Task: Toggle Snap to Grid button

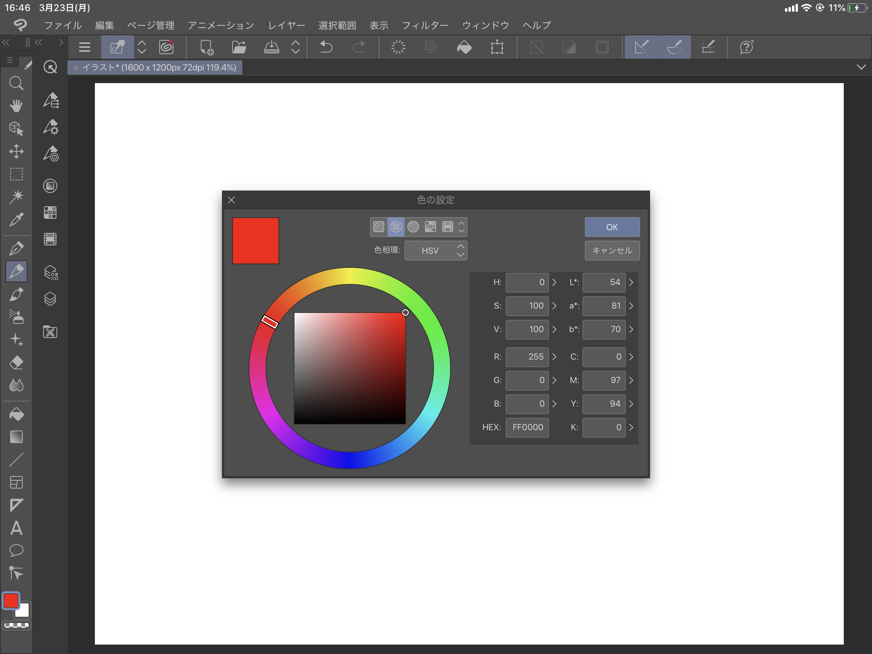Action: tap(708, 47)
